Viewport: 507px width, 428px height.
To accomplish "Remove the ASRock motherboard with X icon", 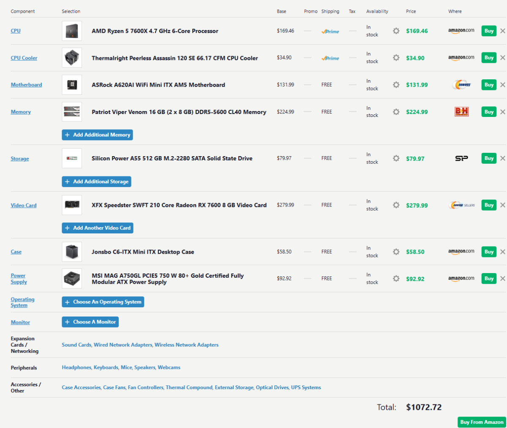I will (x=502, y=85).
